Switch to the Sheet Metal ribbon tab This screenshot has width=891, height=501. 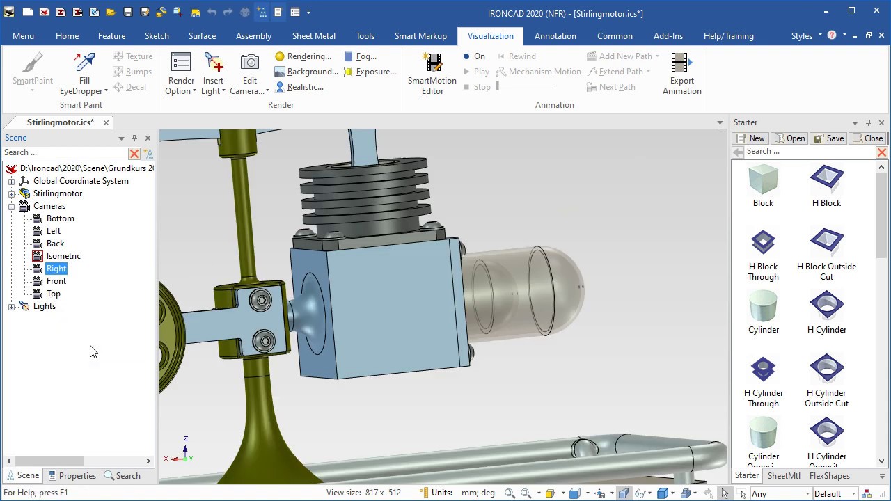(x=313, y=36)
